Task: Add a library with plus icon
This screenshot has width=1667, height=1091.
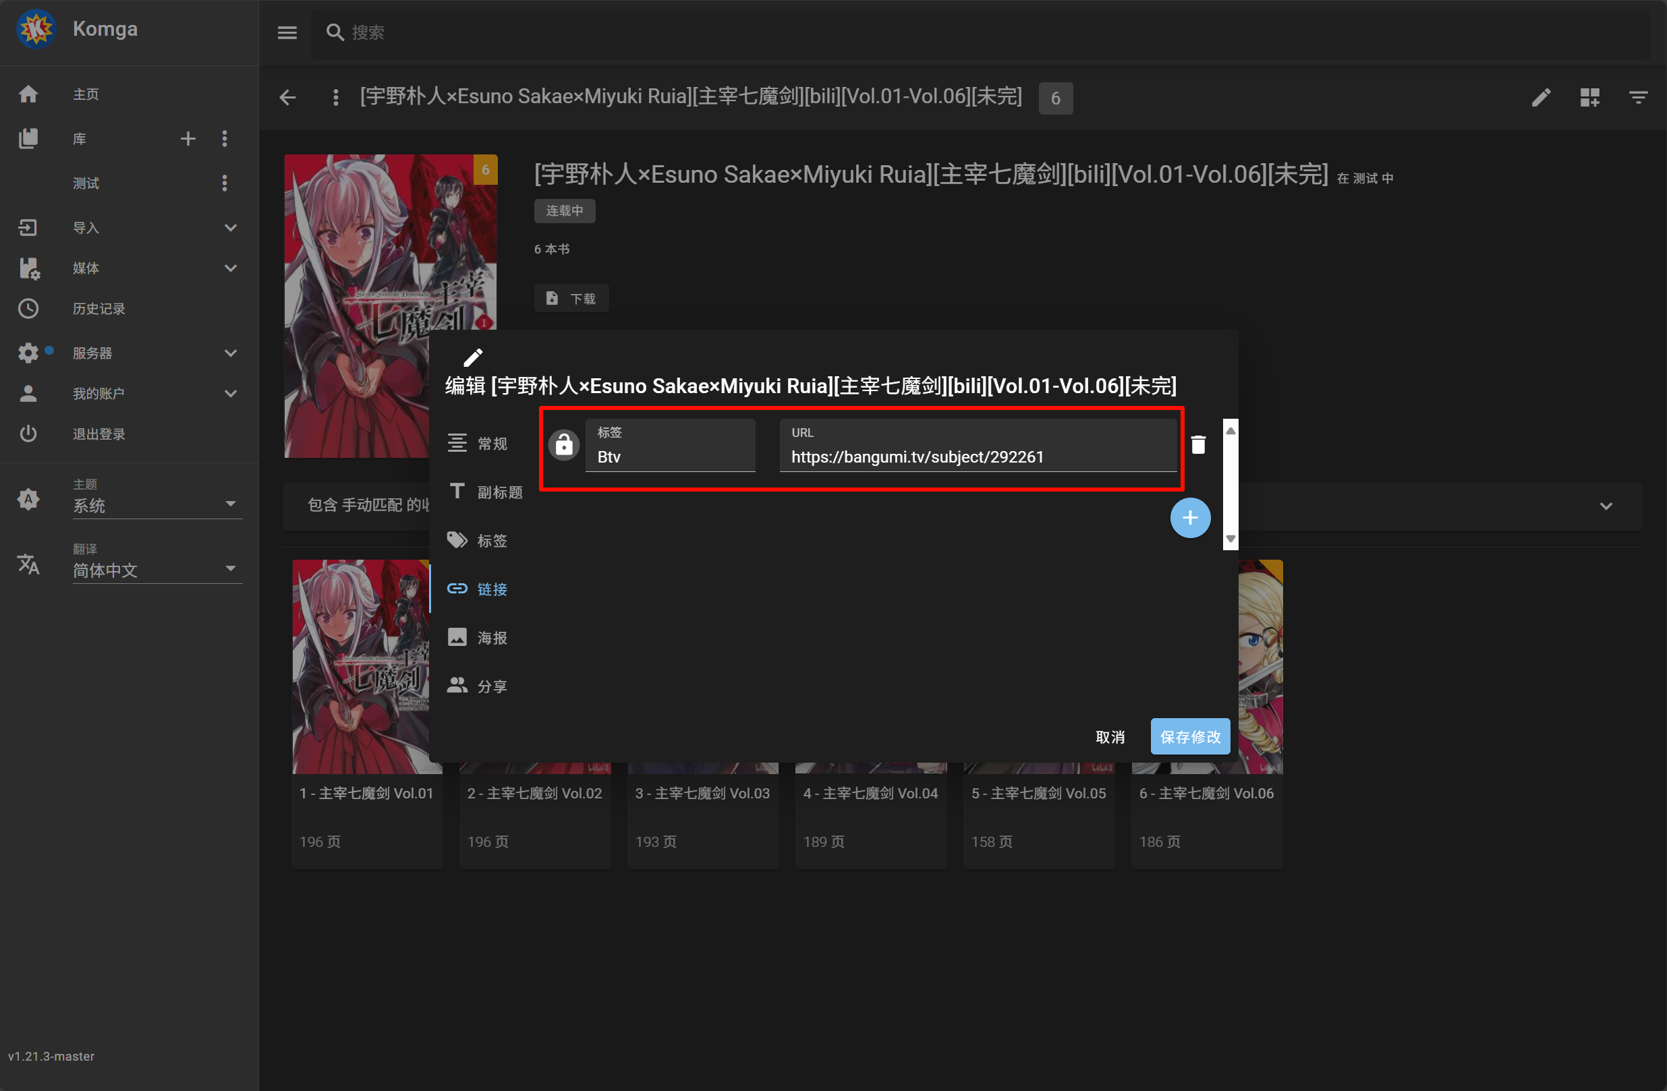Action: pyautogui.click(x=188, y=139)
